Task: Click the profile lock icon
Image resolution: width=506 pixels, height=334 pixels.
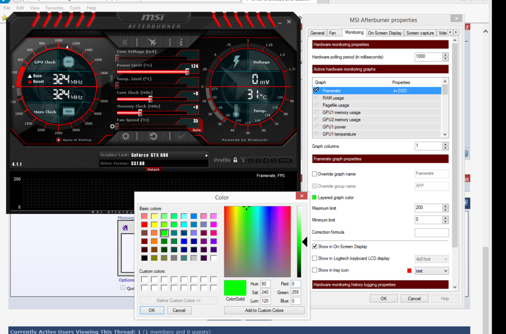Action: [x=235, y=160]
